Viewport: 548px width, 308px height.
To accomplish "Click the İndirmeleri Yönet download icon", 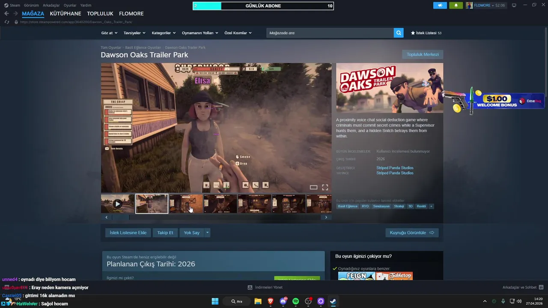I will coord(250,287).
